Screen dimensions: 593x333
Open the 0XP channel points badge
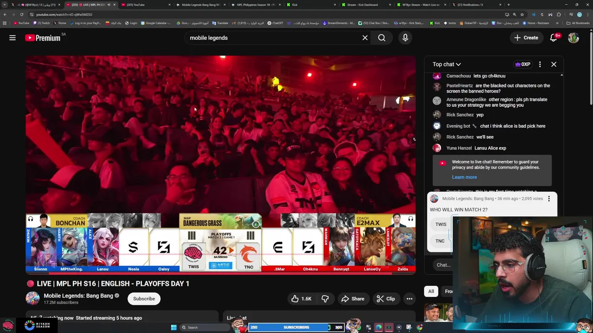tap(523, 64)
